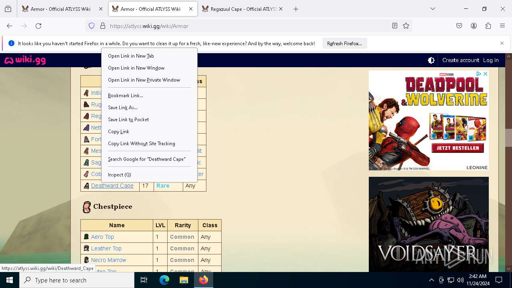The width and height of the screenshot is (512, 288).
Task: Open Save to Pocket icon
Action: (x=459, y=26)
